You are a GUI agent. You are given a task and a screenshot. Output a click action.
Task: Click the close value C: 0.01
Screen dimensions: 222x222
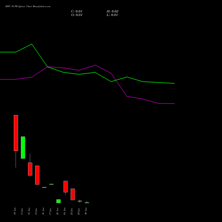tap(77, 12)
